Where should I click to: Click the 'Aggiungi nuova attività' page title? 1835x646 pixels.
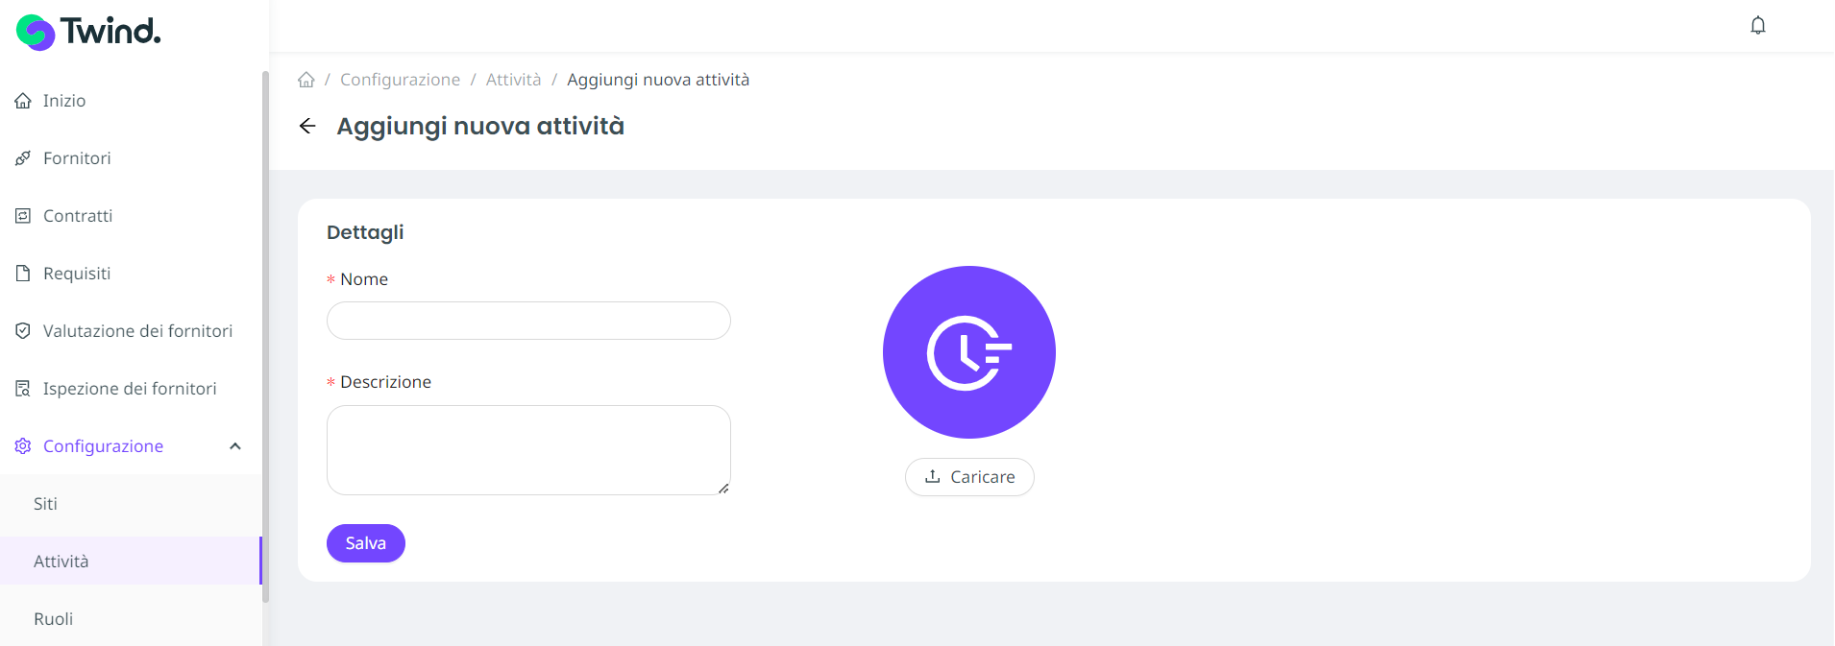pos(480,126)
